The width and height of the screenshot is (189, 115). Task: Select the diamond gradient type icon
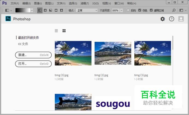(x=61, y=10)
